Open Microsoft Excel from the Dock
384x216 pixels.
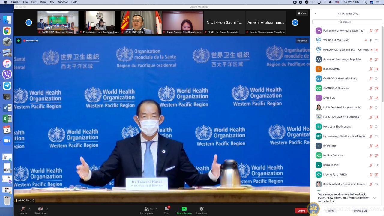pos(7,118)
